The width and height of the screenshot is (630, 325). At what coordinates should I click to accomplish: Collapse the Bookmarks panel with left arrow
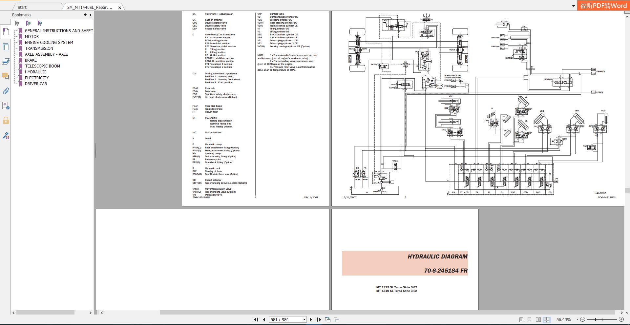tap(91, 15)
